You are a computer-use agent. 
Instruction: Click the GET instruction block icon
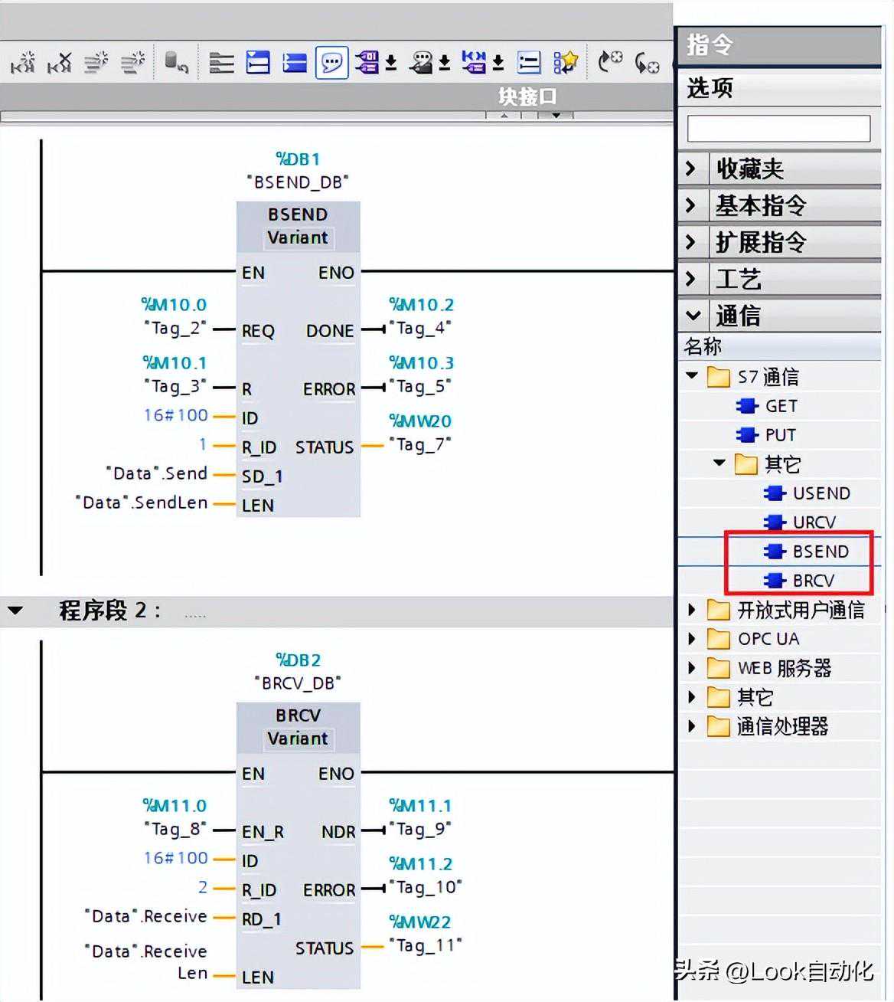pos(746,406)
